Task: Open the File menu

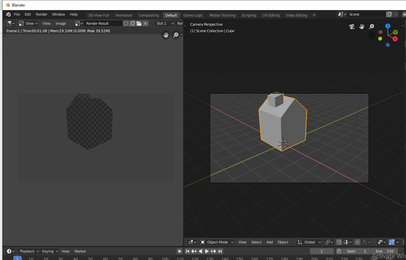Action: tap(17, 14)
